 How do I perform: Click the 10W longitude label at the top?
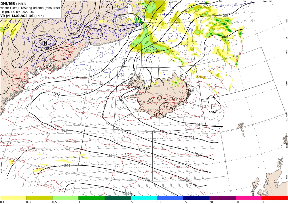[x=197, y=1]
